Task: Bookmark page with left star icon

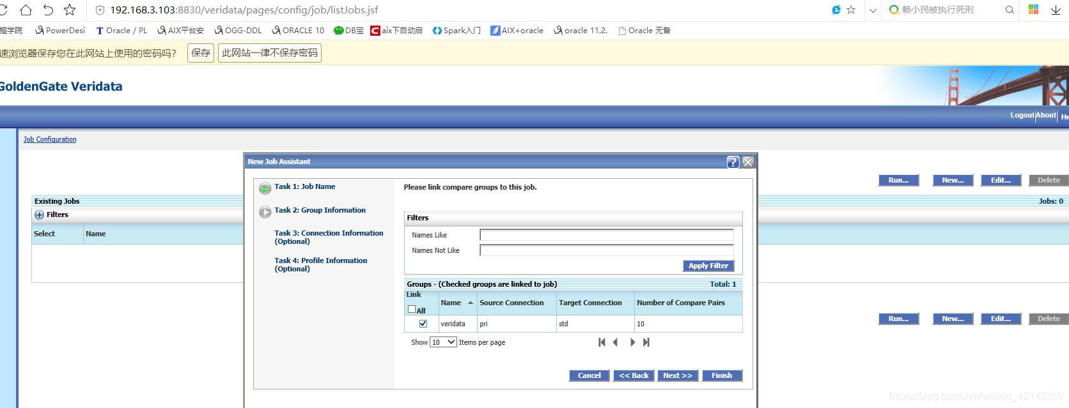Action: click(x=70, y=10)
